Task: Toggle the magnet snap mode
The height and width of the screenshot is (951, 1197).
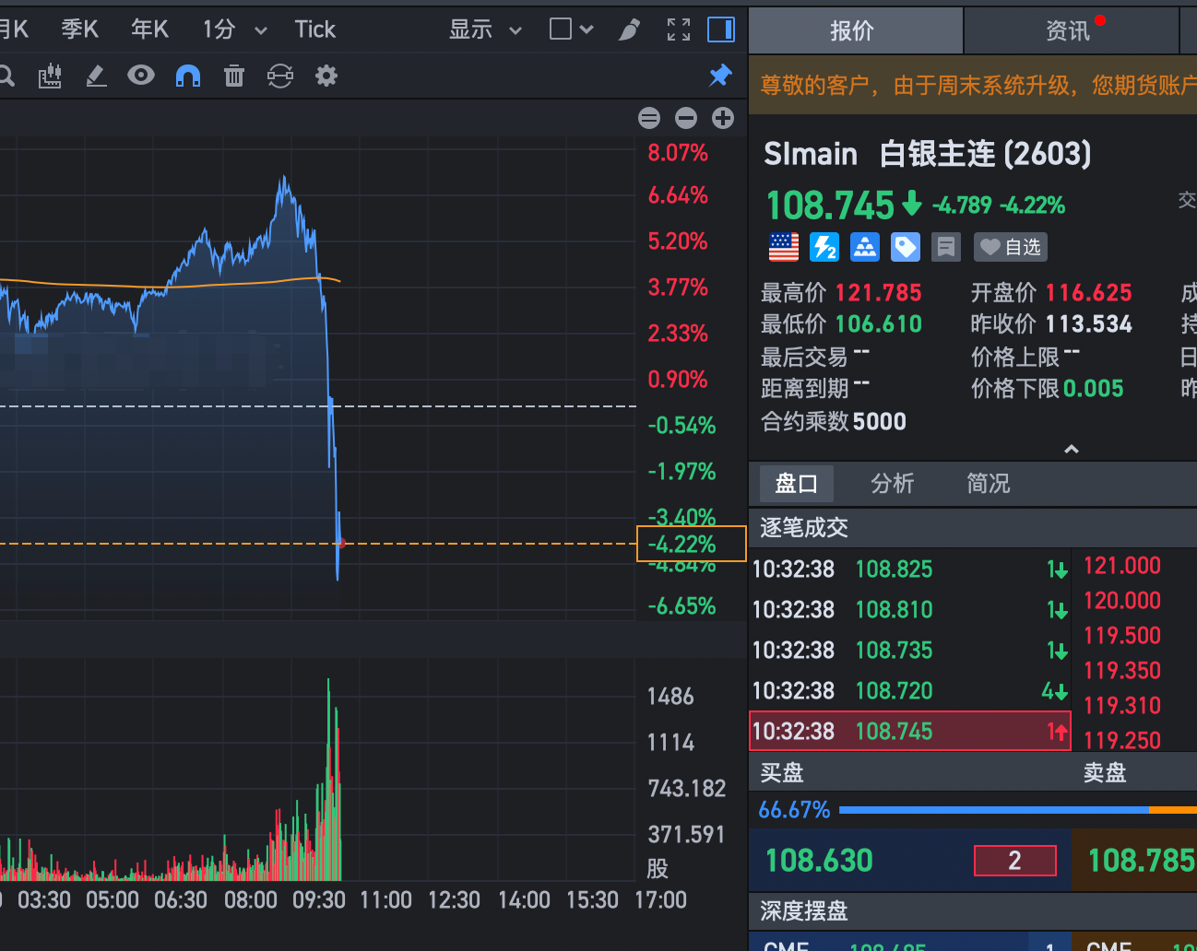Action: click(x=188, y=76)
